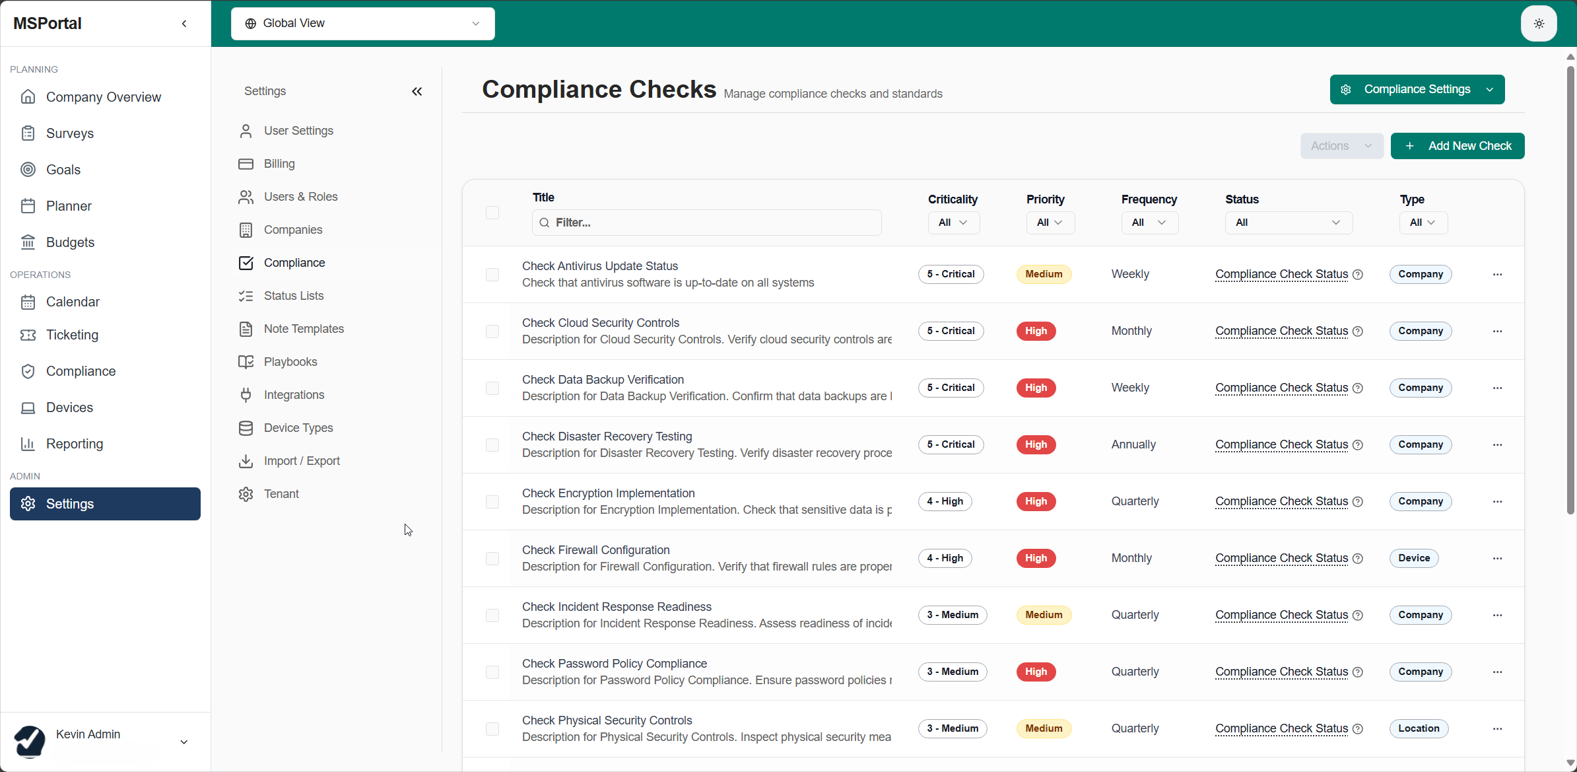1577x772 pixels.
Task: Open the Global View dropdown
Action: (362, 24)
